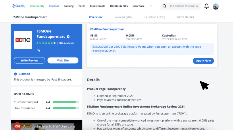Click 'Pays to access additional features' bullet
Viewport: 233px width, 130px height.
[119, 100]
